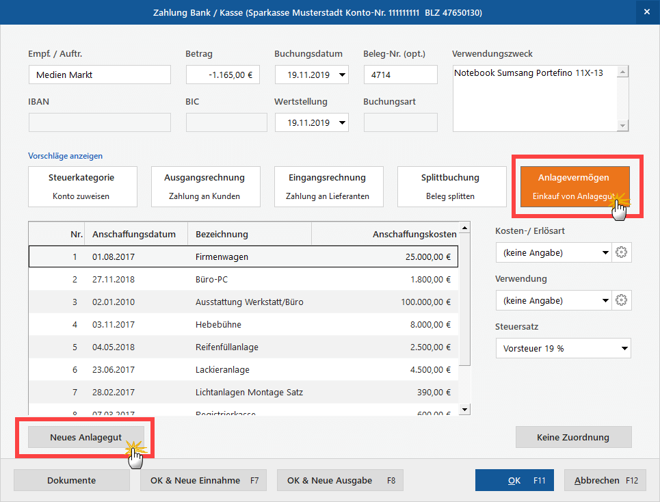The width and height of the screenshot is (660, 502).
Task: Open the Steuersatz Vorsteuer 19 % dropdown
Action: click(x=563, y=349)
